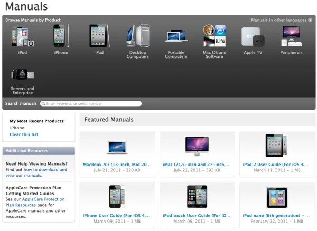Click the Additional Resources panel header
The image size is (317, 231).
pyautogui.click(x=39, y=151)
